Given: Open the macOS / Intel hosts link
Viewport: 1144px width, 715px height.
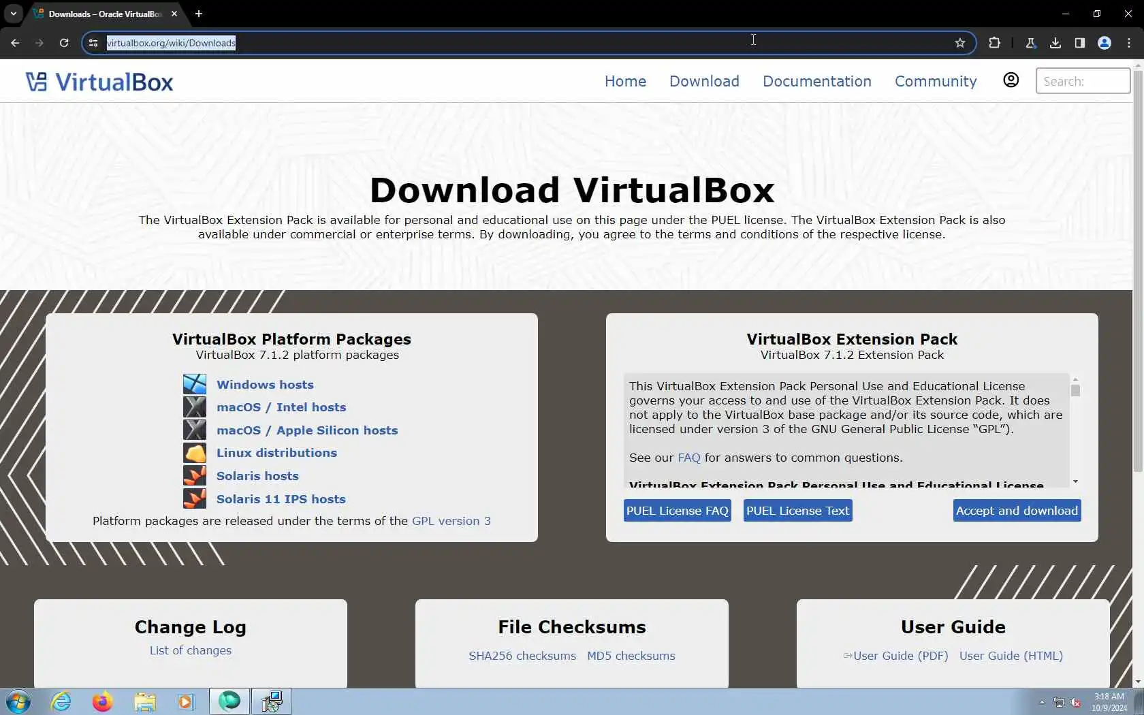Looking at the screenshot, I should [281, 407].
